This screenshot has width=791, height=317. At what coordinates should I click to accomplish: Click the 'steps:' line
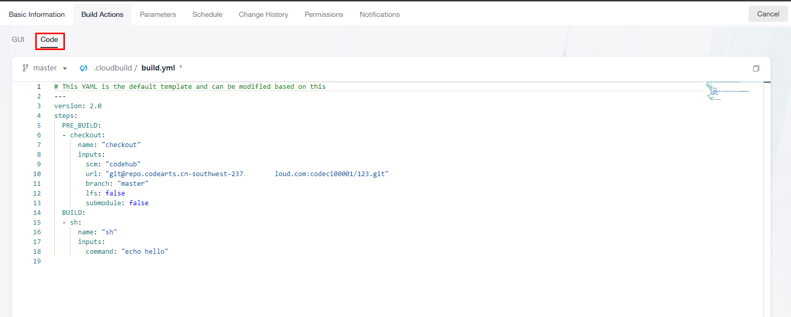click(66, 116)
